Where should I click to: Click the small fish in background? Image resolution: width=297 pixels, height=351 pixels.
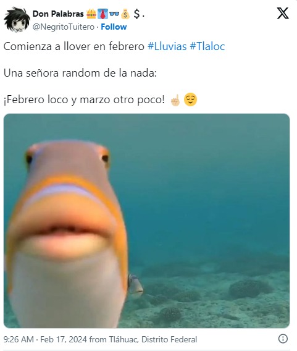[x=135, y=284]
